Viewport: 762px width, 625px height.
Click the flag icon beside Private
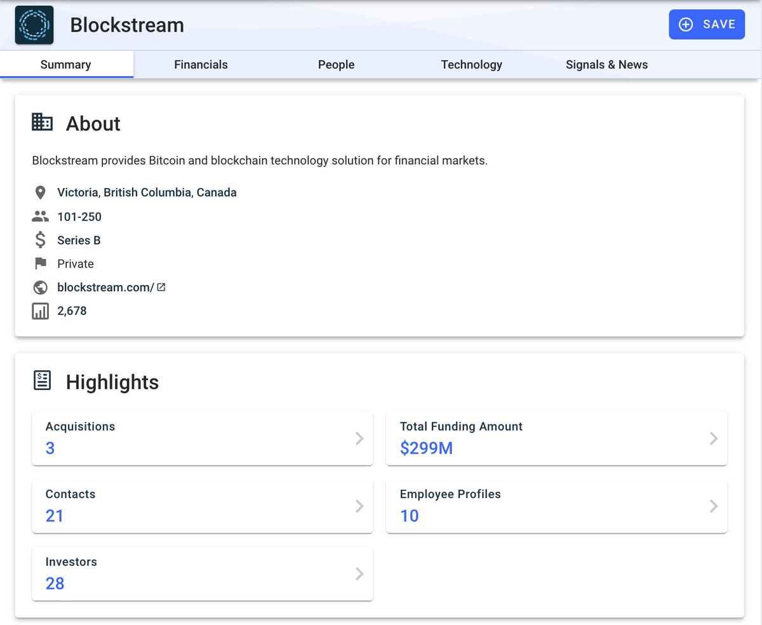tap(41, 264)
